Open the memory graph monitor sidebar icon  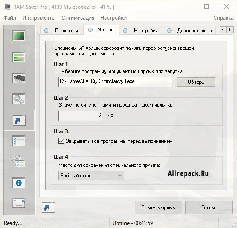tap(19, 35)
